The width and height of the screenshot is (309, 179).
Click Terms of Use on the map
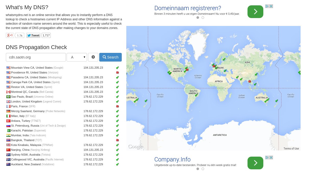pos(291,148)
